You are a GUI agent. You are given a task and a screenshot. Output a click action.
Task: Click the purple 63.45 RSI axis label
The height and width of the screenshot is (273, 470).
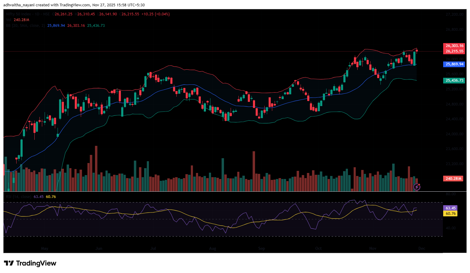click(x=450, y=208)
